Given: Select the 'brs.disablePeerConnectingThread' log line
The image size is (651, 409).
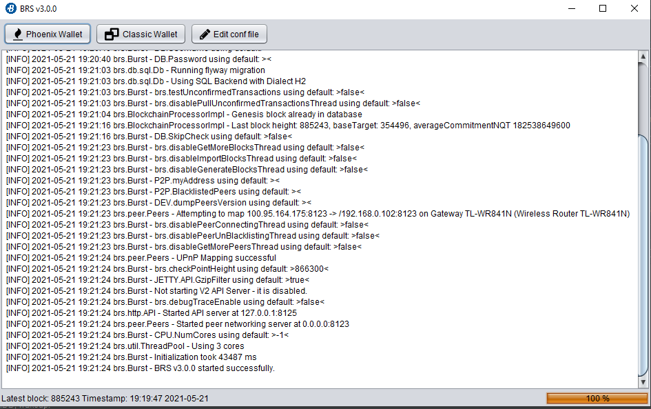Looking at the screenshot, I should click(187, 225).
